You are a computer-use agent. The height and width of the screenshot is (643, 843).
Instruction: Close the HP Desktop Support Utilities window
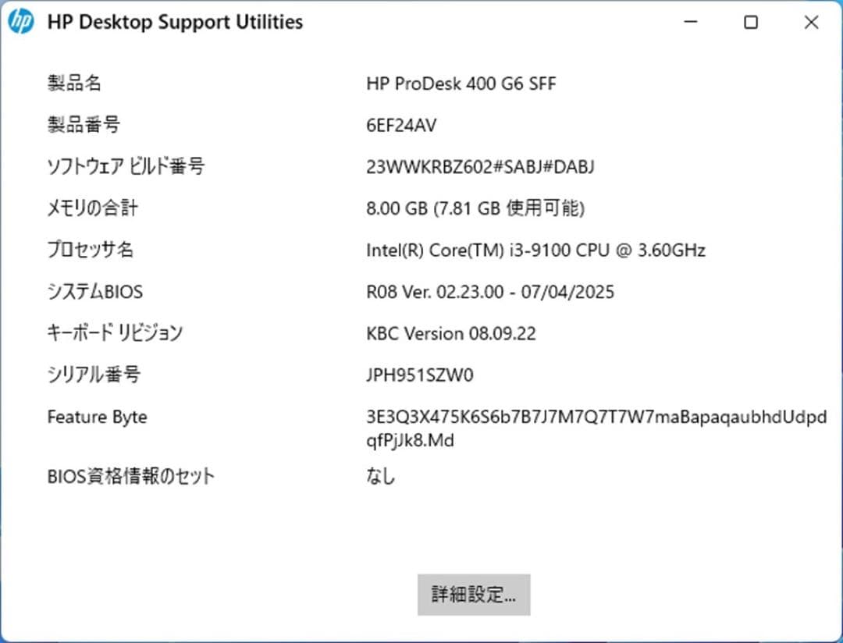coord(811,22)
